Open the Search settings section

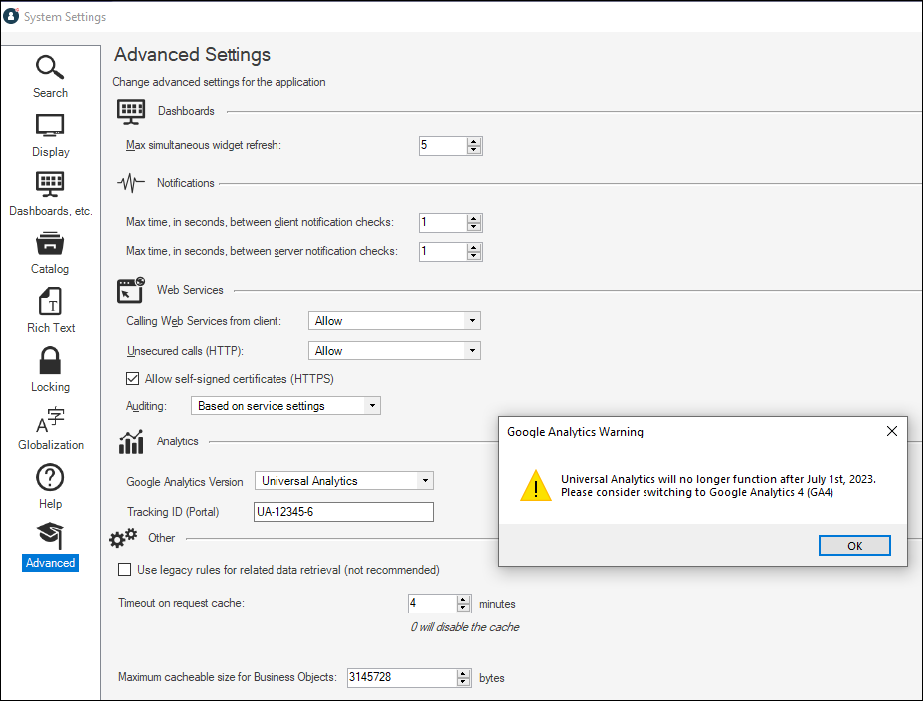pyautogui.click(x=50, y=77)
